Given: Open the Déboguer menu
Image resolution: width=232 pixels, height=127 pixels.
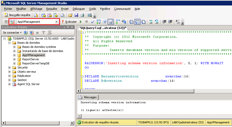Looking at the screenshot, I should [x=79, y=9].
